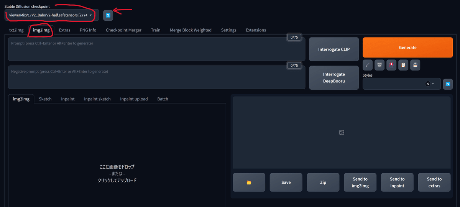Open Stable Diffusion checkpoint dropdown

pos(52,15)
